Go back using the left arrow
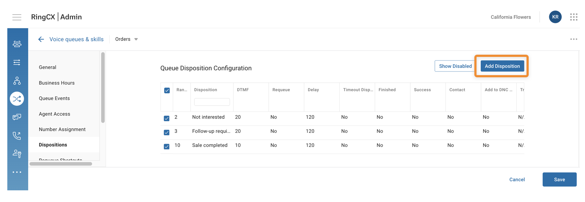The image size is (585, 202). 41,39
